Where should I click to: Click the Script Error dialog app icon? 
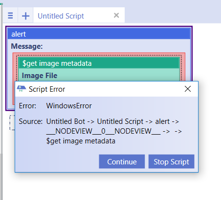(22, 89)
